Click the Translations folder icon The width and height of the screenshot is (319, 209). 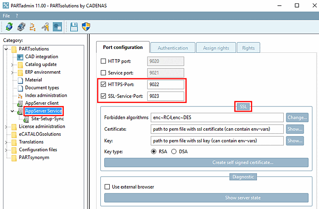[x=14, y=142]
